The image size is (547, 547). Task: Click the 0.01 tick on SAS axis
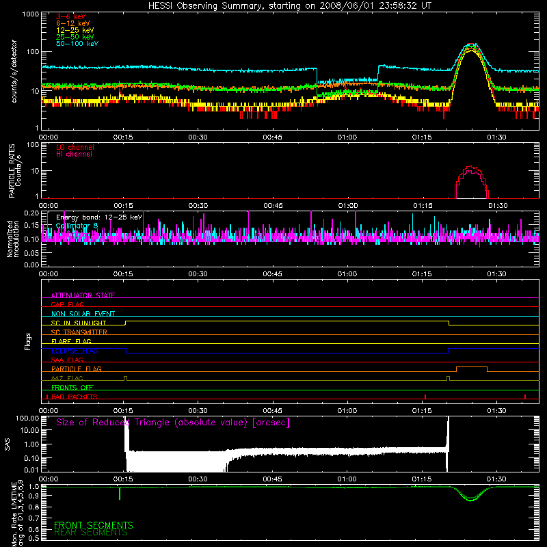(x=31, y=470)
